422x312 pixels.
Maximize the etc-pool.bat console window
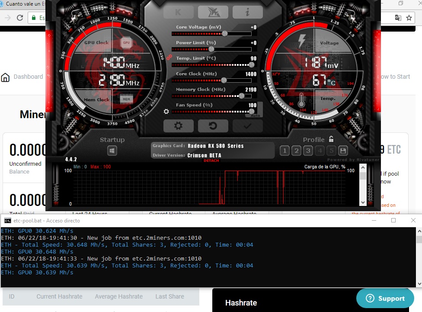tap(393, 220)
